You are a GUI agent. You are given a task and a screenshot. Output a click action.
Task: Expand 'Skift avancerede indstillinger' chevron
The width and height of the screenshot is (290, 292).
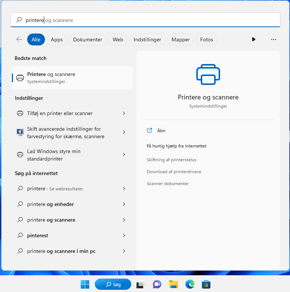coord(124,132)
